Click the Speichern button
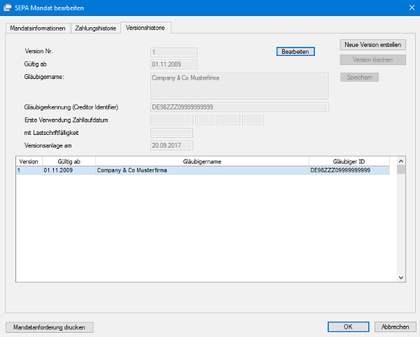This screenshot has width=420, height=337. pyautogui.click(x=359, y=78)
